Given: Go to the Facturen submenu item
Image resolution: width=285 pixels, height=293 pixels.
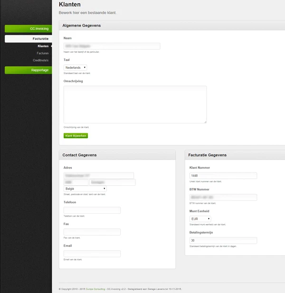Looking at the screenshot, I should 43,53.
